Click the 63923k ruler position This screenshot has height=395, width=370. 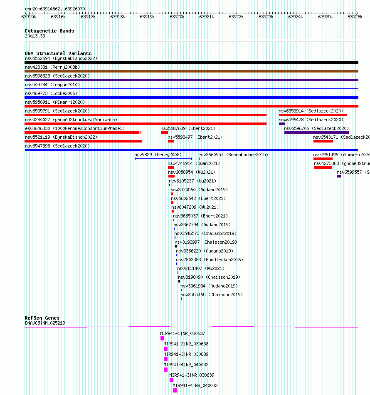(x=266, y=17)
